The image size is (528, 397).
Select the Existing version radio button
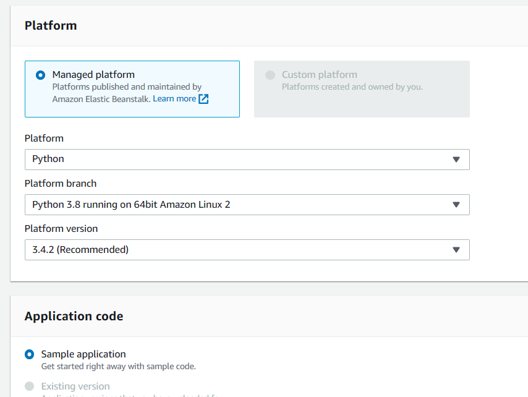[x=29, y=386]
